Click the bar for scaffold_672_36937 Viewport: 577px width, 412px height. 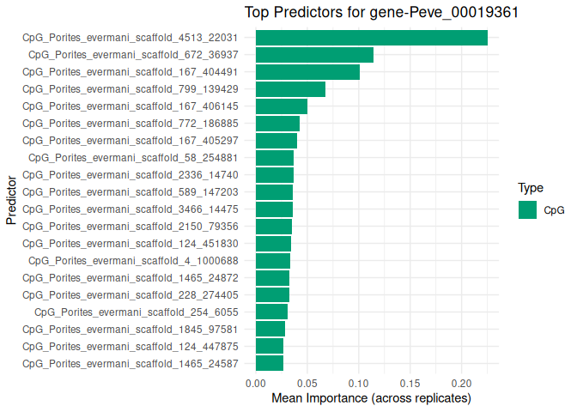click(314, 55)
